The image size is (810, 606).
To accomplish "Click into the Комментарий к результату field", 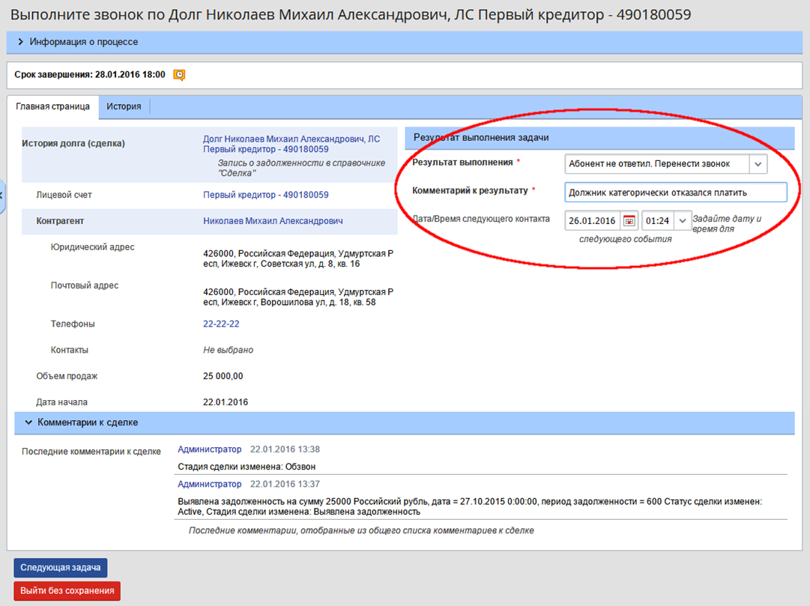I will point(674,193).
